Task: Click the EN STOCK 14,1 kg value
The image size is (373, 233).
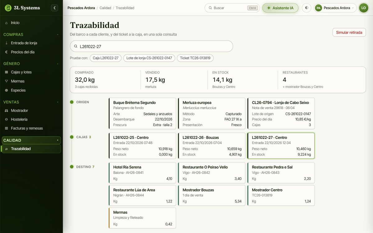Action: 223,80
